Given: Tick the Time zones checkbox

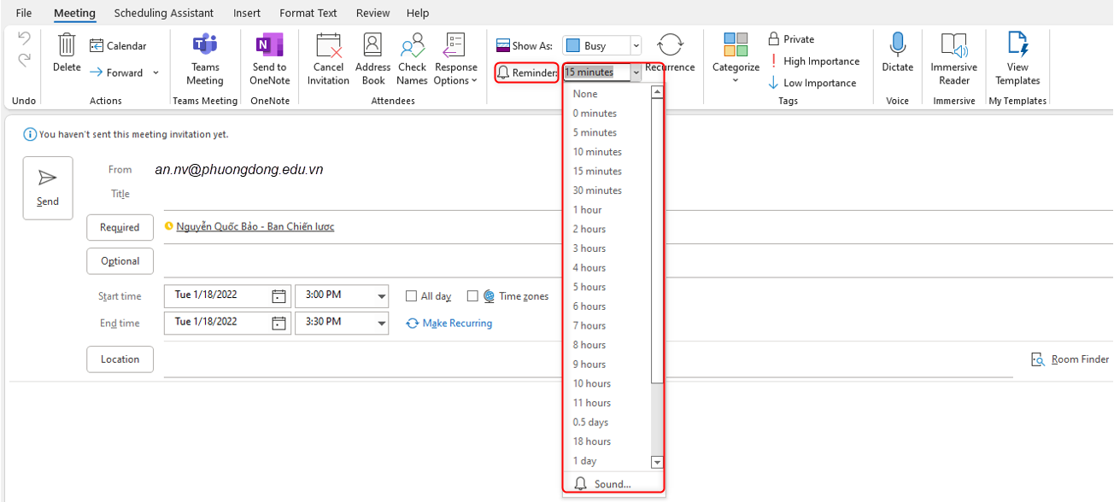Looking at the screenshot, I should [x=472, y=296].
